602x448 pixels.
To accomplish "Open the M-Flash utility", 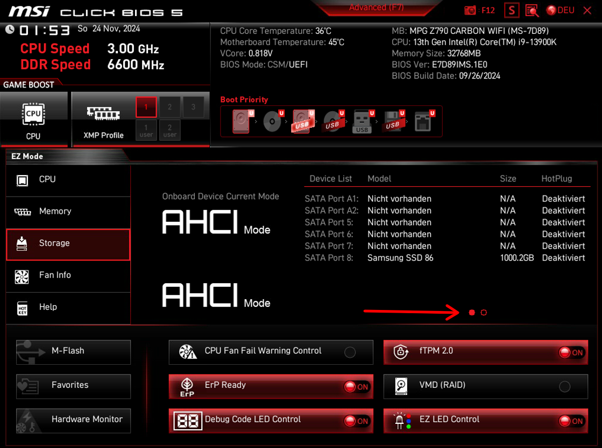I will point(73,352).
